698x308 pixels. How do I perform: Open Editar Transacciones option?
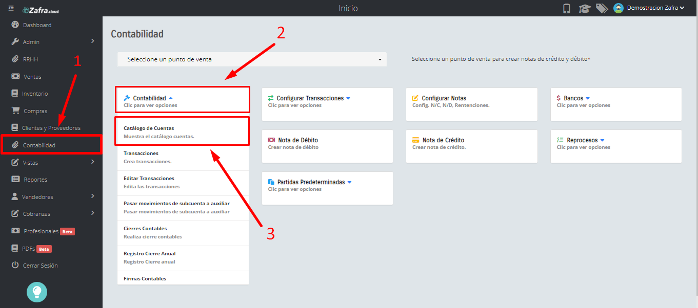tap(183, 182)
